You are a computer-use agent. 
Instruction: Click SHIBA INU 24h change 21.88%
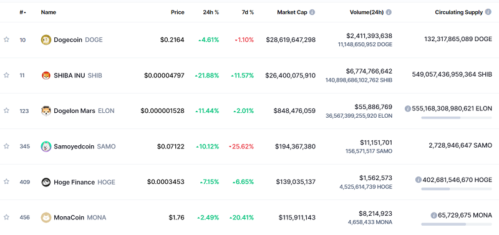(x=207, y=75)
